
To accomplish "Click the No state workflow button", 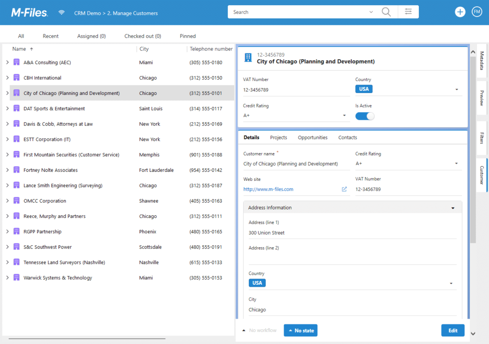I will point(301,331).
